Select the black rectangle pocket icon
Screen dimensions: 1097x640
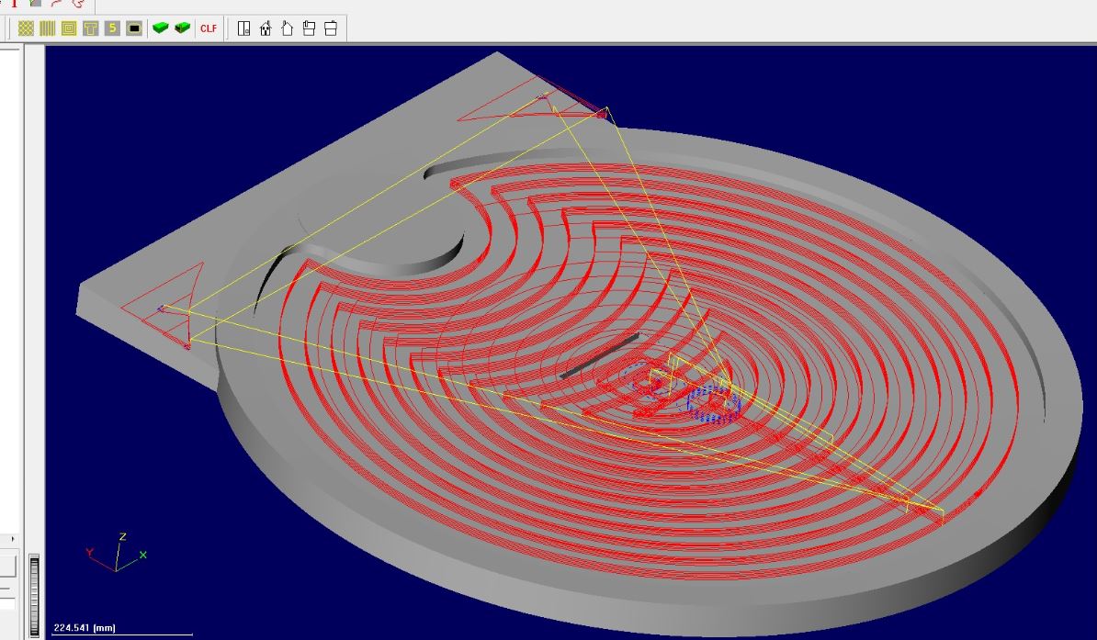134,28
